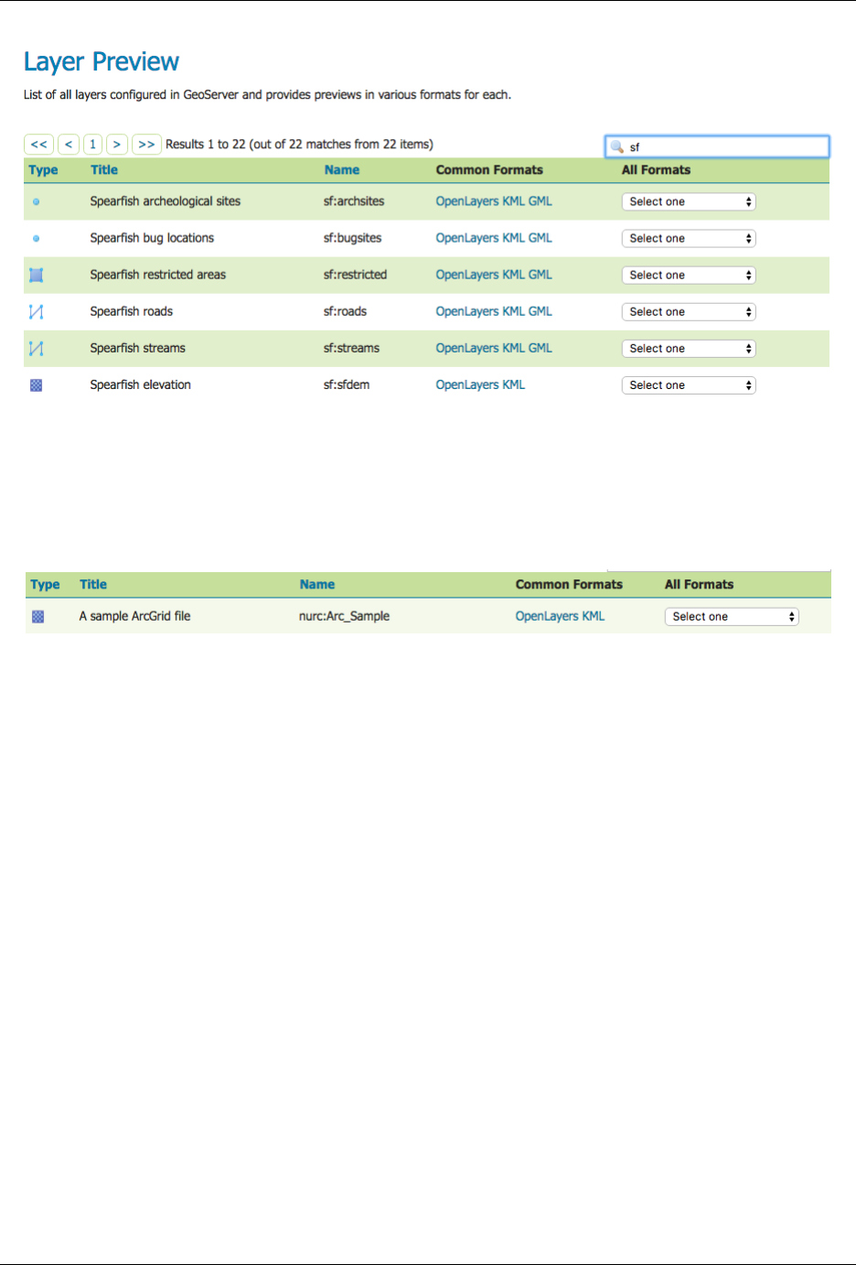Open KML preview for sf:sfdem

[514, 385]
